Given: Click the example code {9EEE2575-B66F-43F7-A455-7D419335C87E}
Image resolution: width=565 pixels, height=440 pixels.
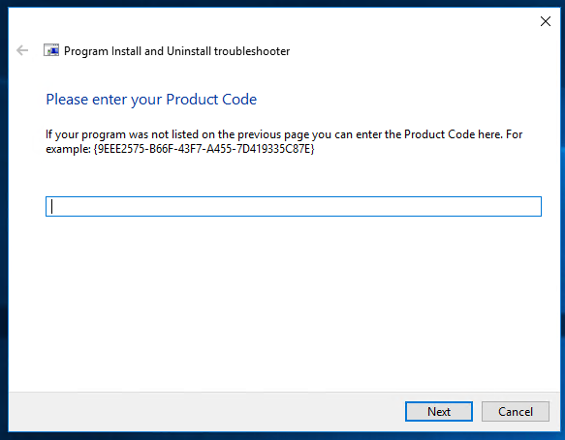Looking at the screenshot, I should (204, 149).
